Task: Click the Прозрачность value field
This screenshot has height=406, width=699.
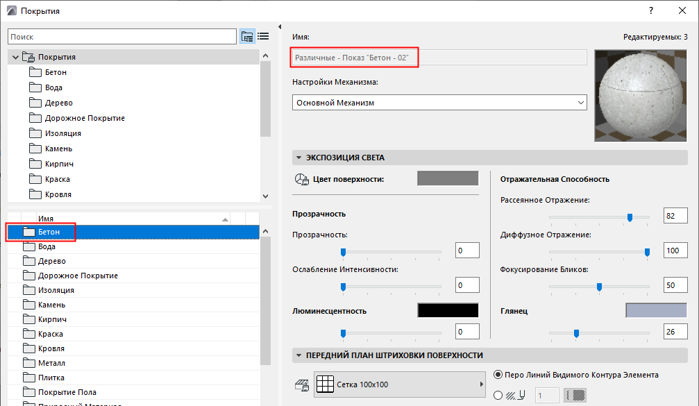Action: [467, 251]
